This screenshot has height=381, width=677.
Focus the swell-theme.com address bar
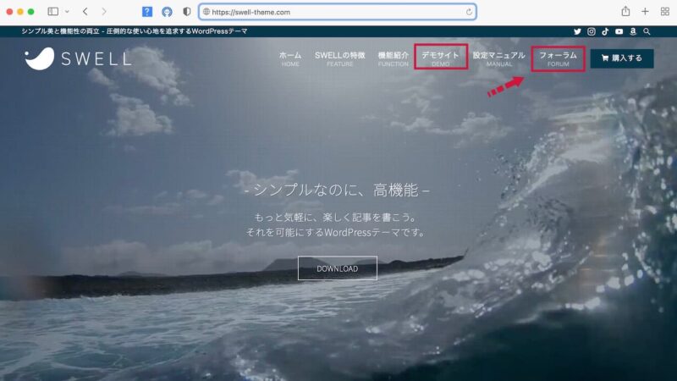338,12
